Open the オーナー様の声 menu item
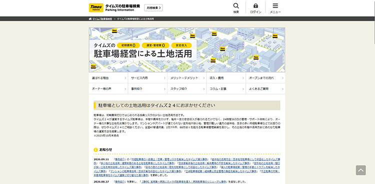 click(x=108, y=89)
